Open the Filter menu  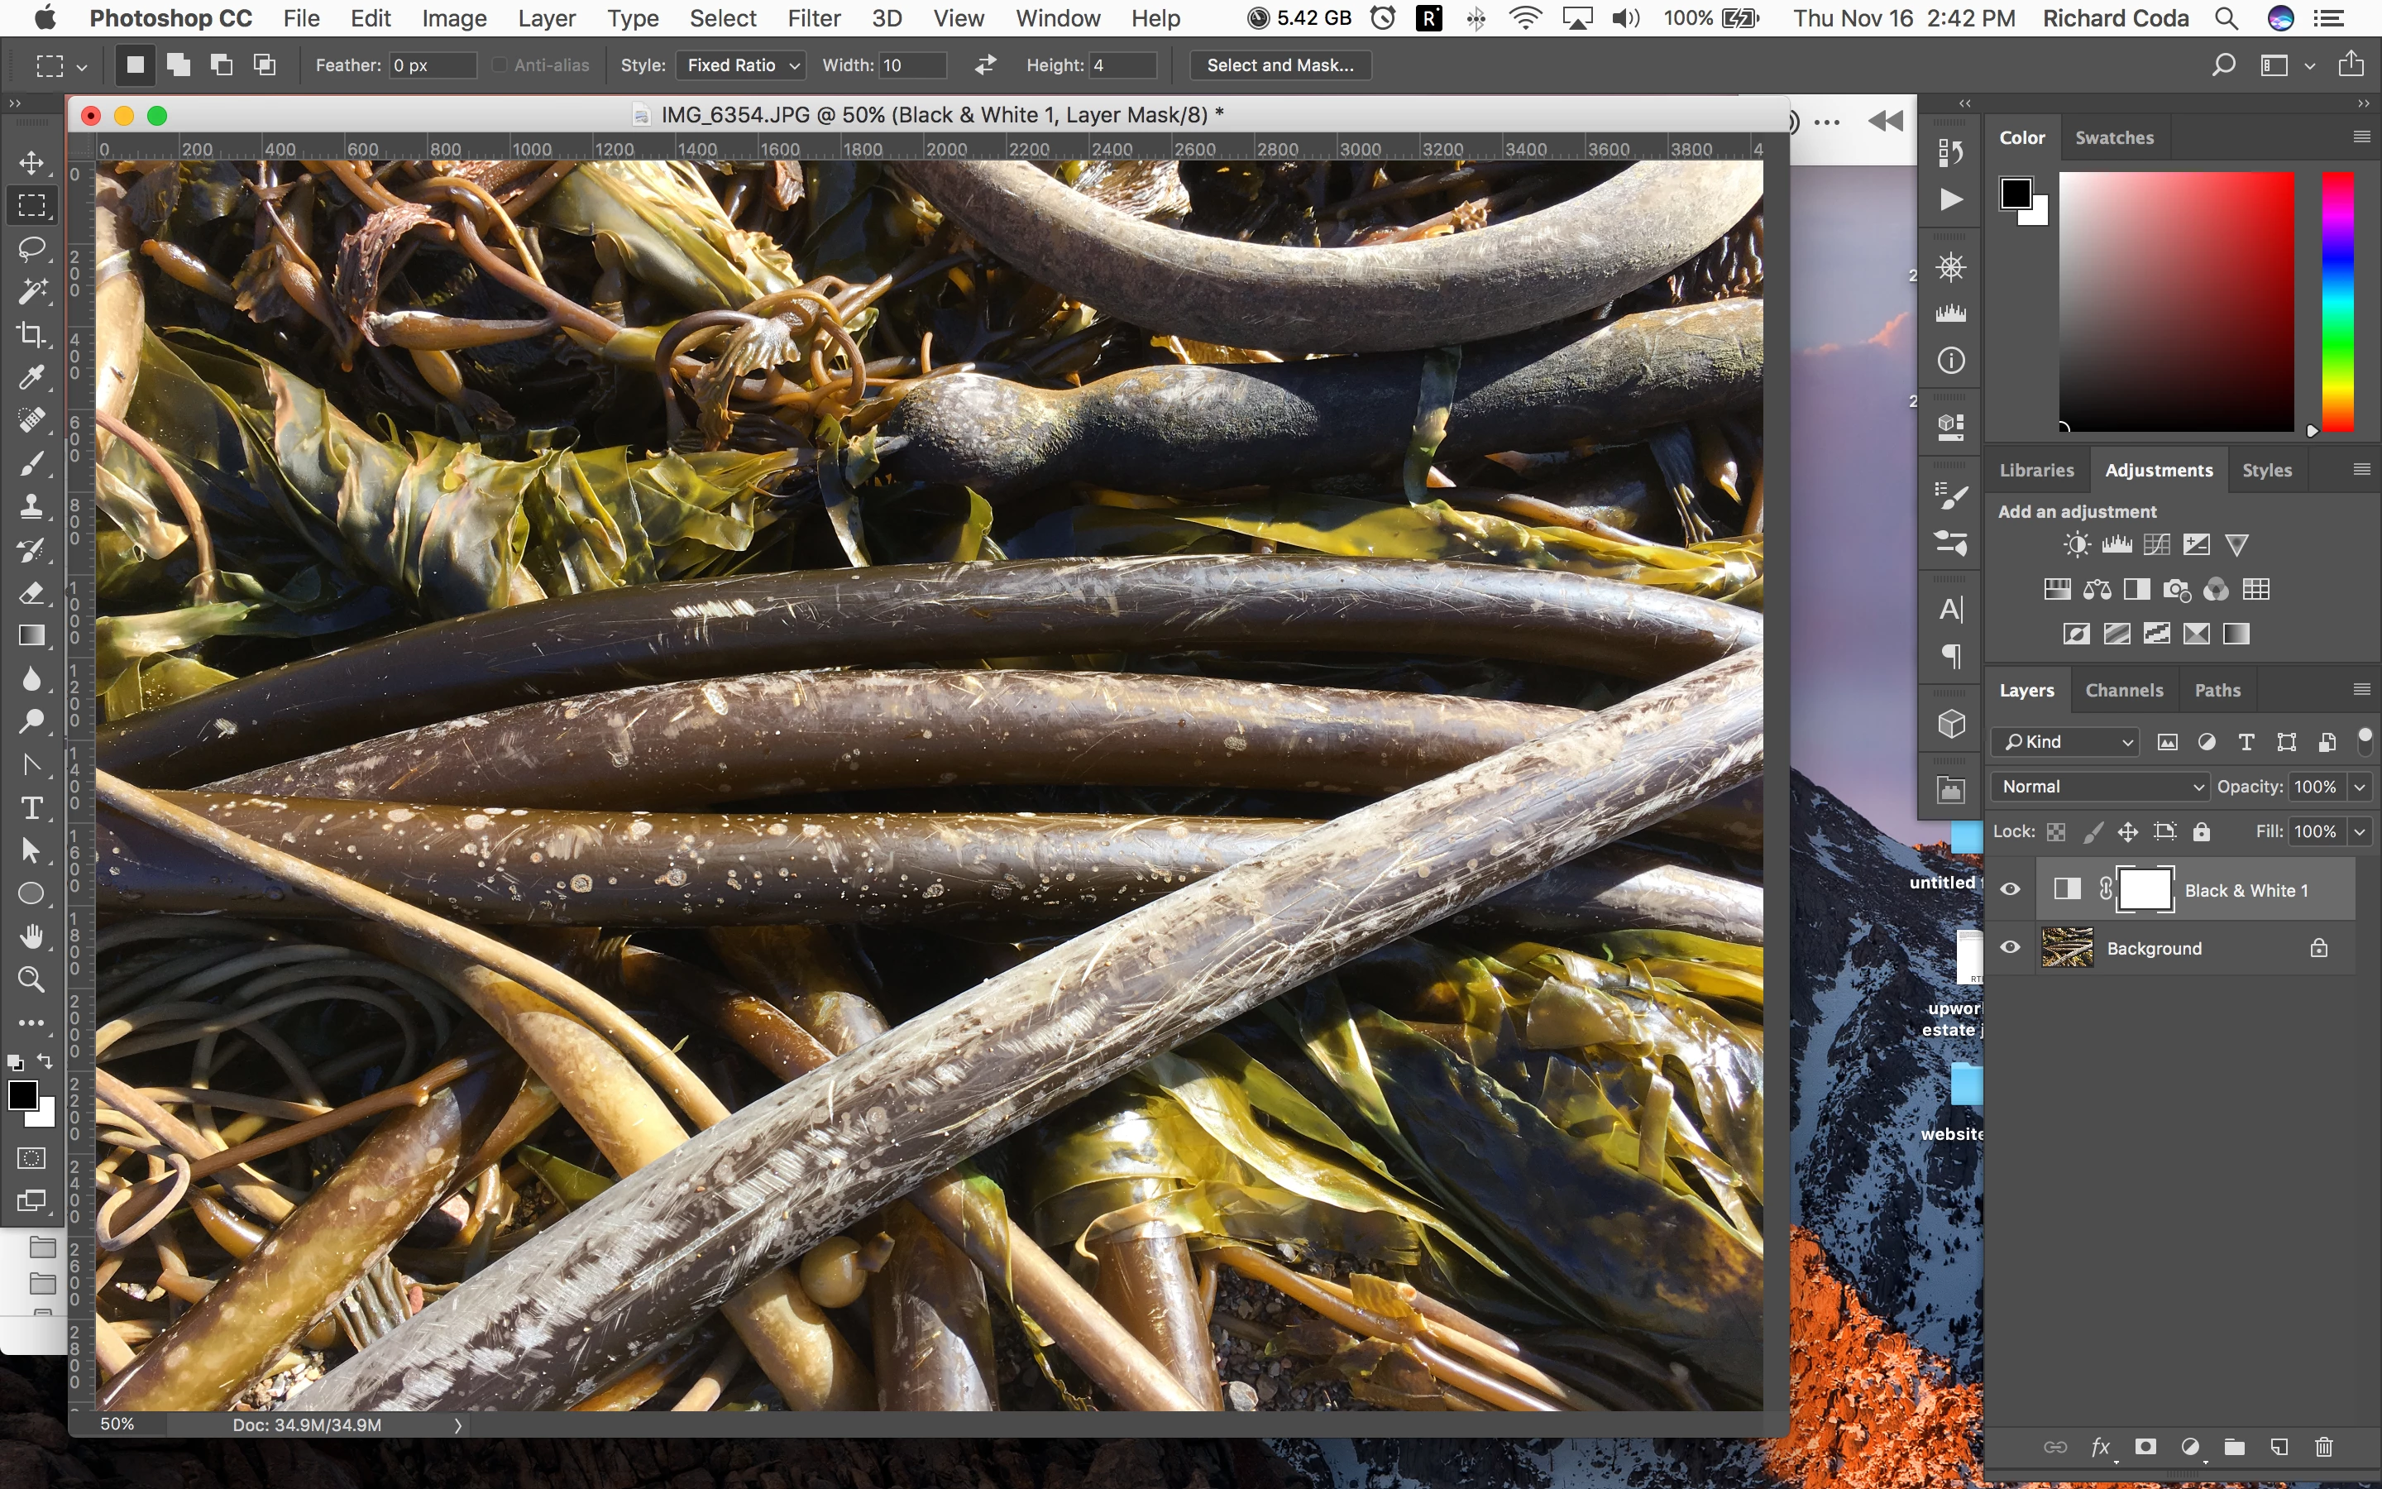813,17
